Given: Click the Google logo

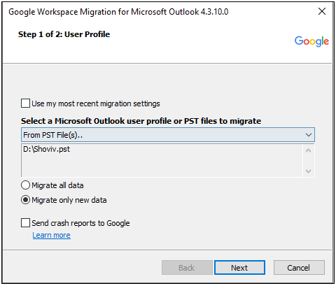Looking at the screenshot, I should coord(311,41).
